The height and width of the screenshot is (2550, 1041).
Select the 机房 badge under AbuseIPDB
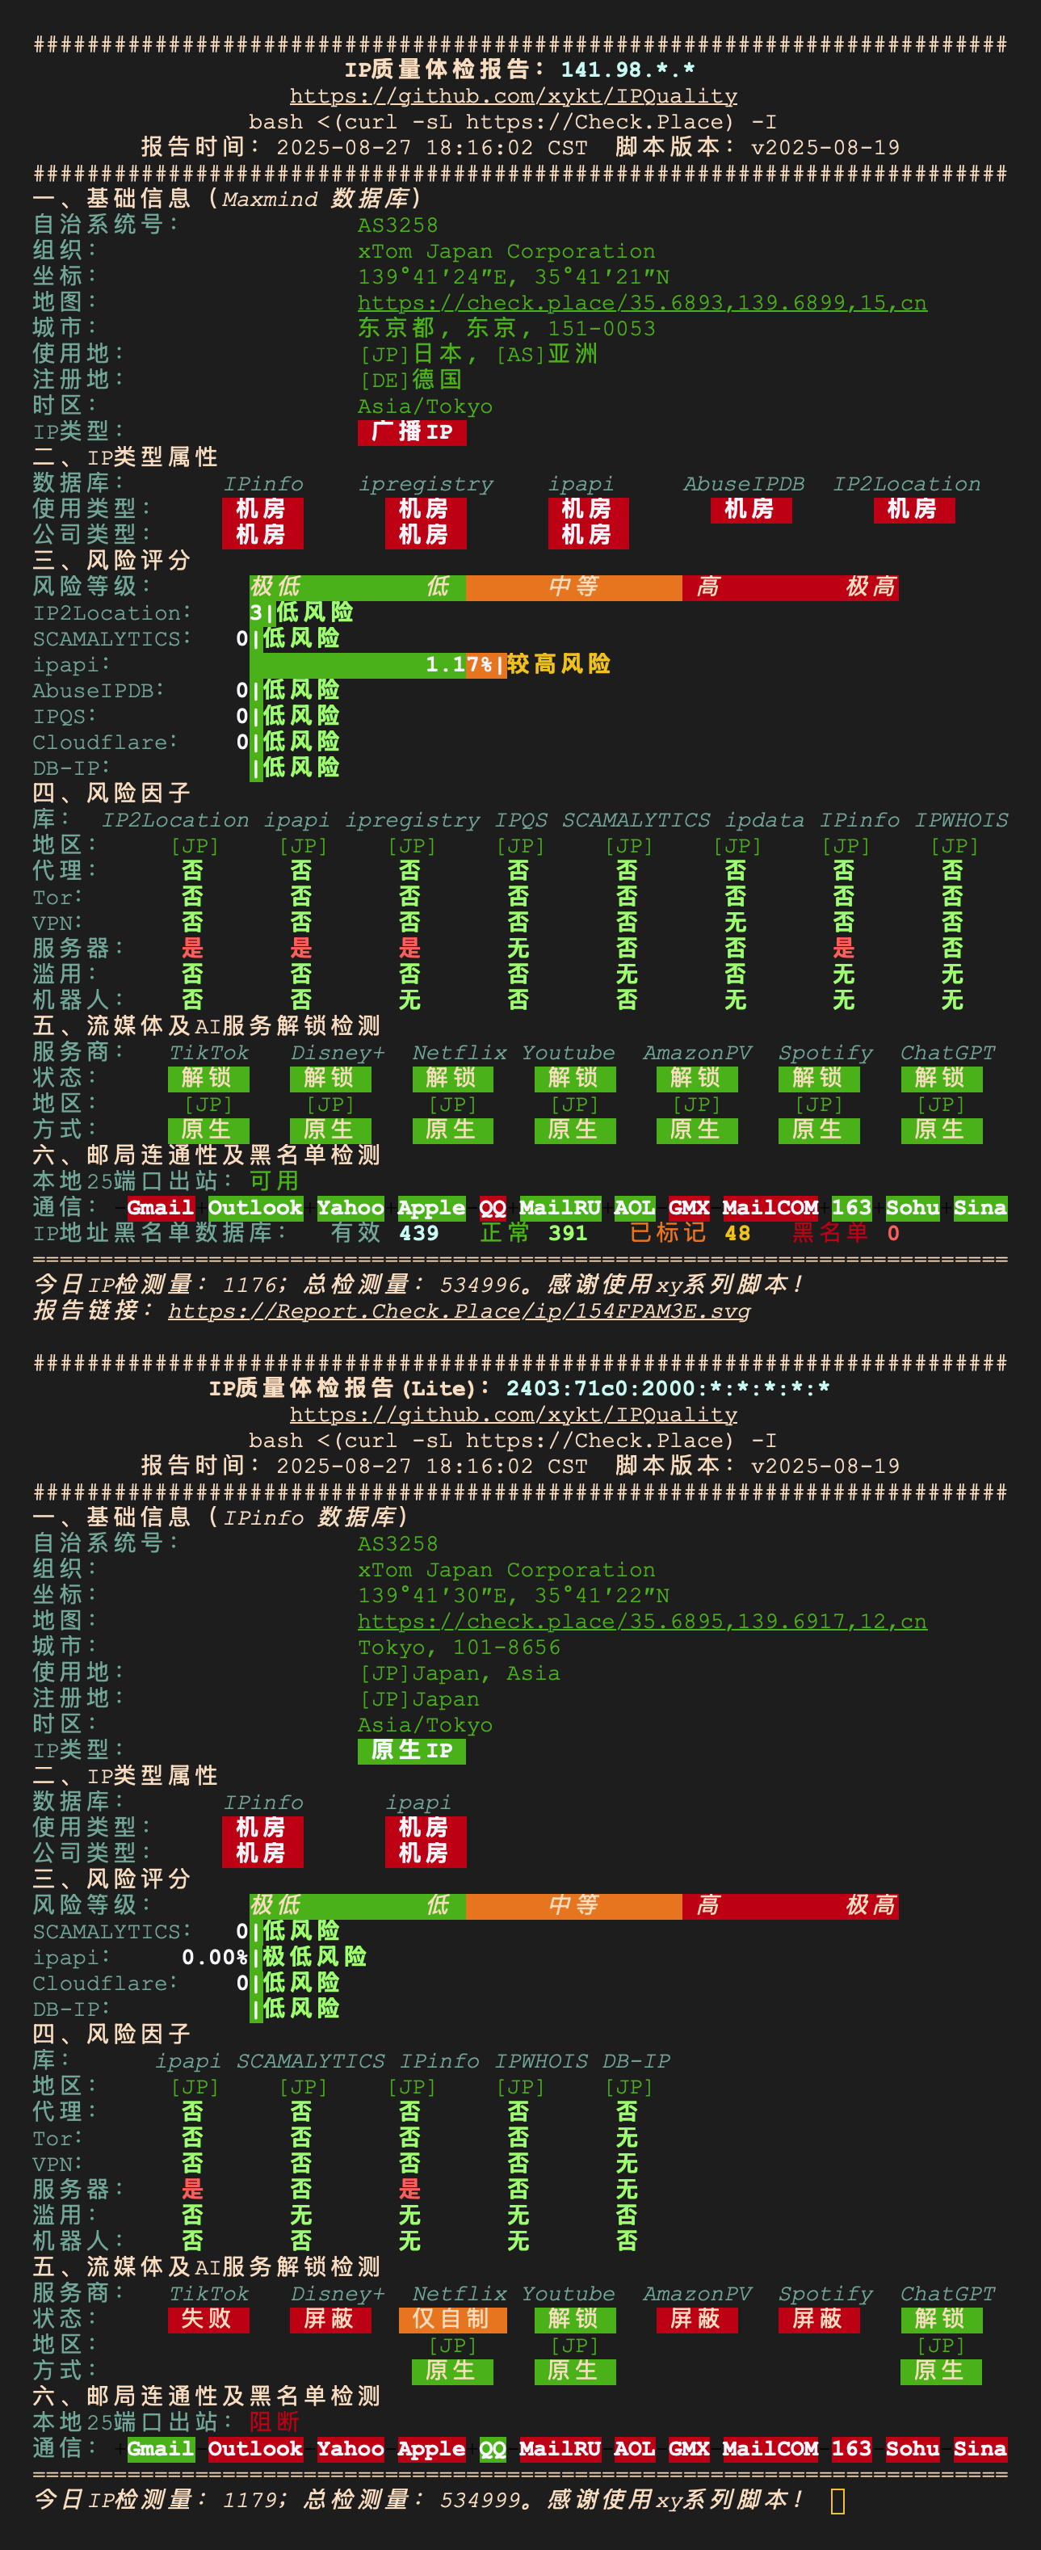click(749, 509)
